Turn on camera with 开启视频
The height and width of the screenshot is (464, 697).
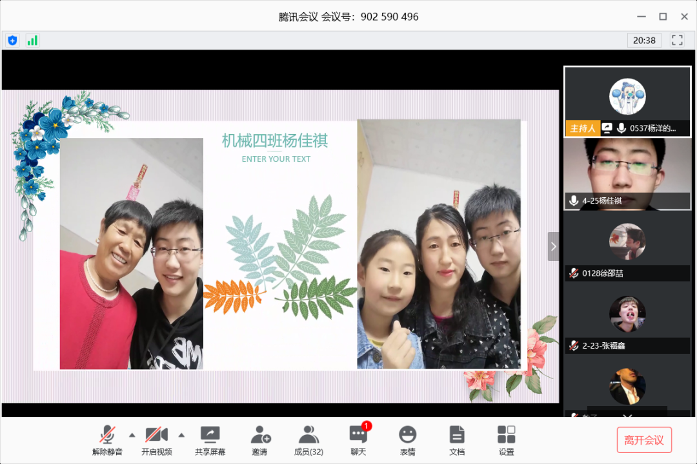(156, 440)
